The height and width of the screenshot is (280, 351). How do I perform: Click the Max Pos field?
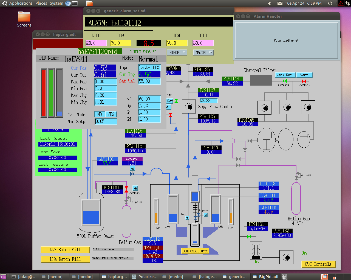coord(106,81)
